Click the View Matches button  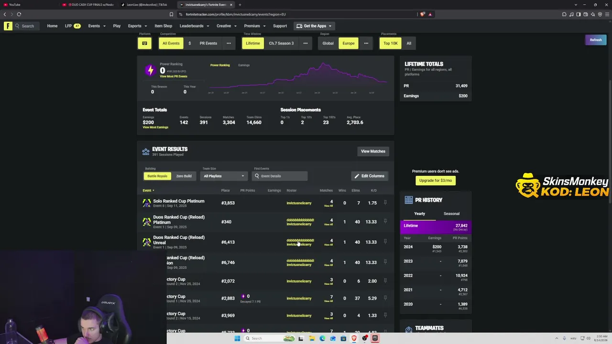373,151
